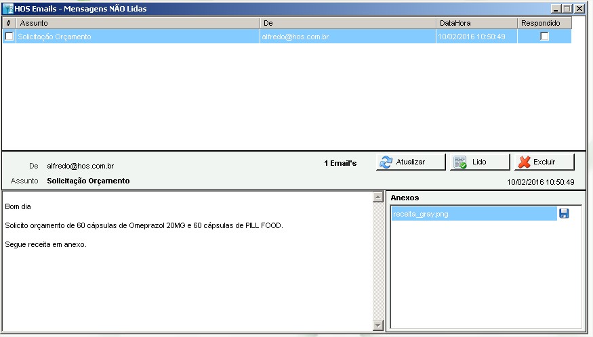Viewport: 593px width, 337px height.
Task: Select the receita_gray.png attachment
Action: click(x=473, y=215)
